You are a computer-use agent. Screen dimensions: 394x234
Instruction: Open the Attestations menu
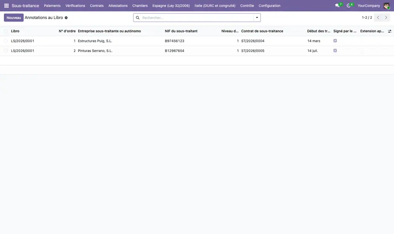[118, 5]
